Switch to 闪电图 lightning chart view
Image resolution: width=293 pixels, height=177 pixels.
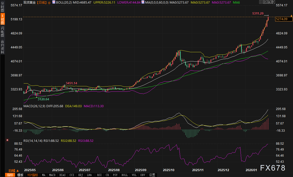coord(2,31)
